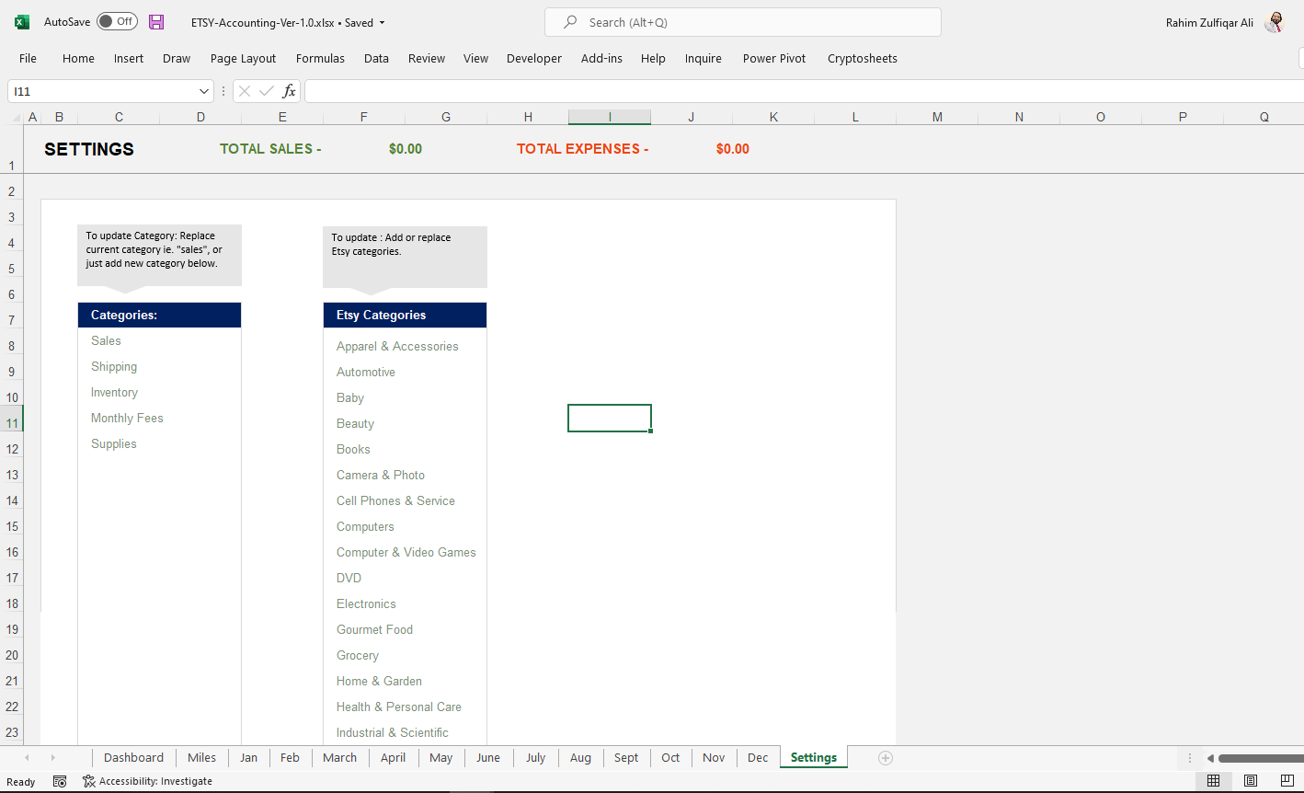Screen dimensions: 1304x793
Task: Click the next sheet scroll arrow
Action: click(x=53, y=757)
